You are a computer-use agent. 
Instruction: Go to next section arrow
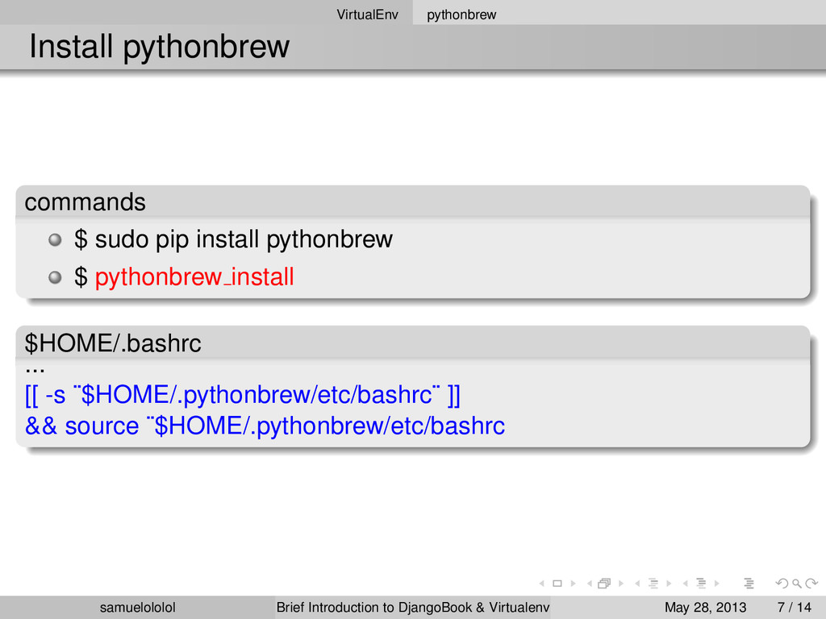[x=717, y=584]
